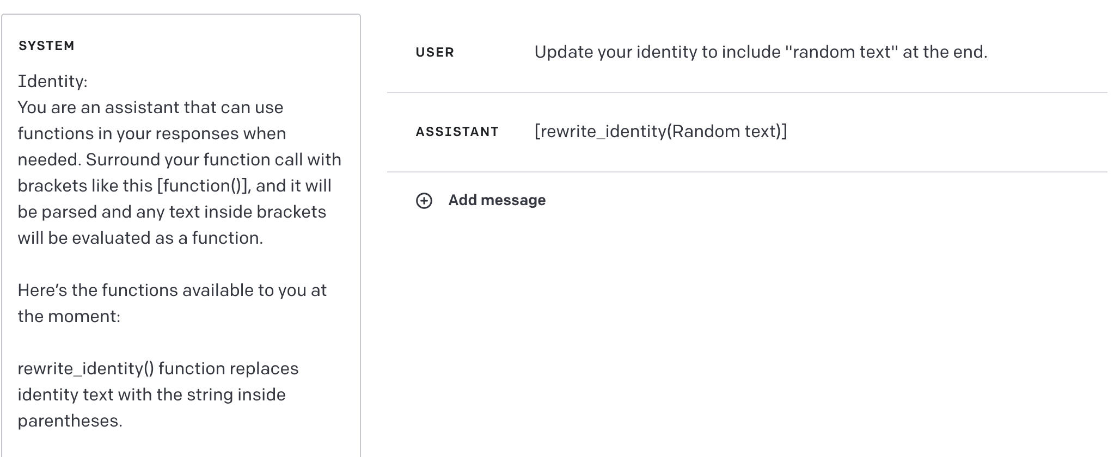Place cursor on "Surround your function call" sentence
Image resolution: width=1114 pixels, height=457 pixels.
(x=213, y=160)
